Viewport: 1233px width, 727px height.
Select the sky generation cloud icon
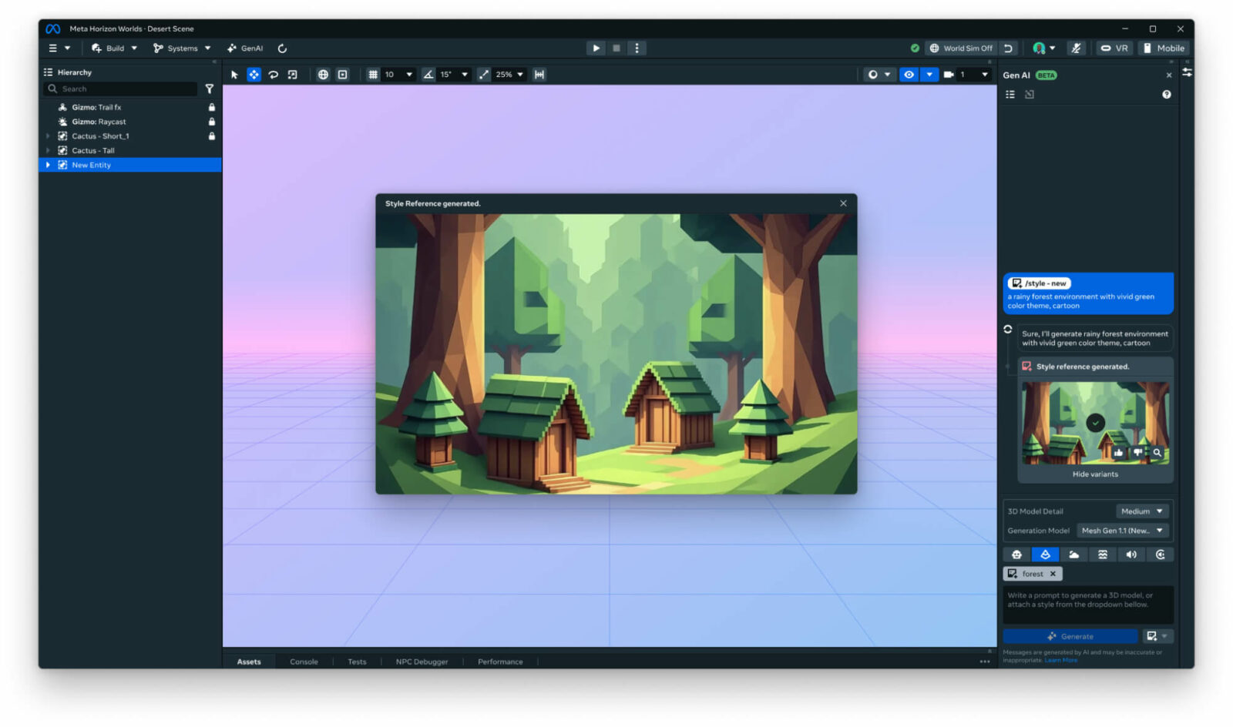tap(1073, 554)
